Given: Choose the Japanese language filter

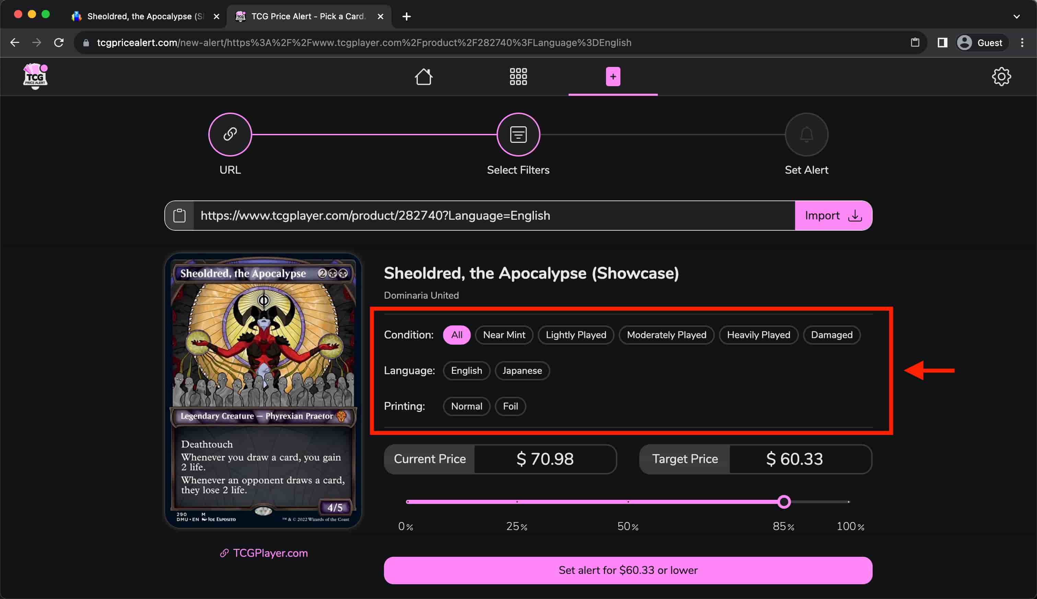Looking at the screenshot, I should coord(522,371).
